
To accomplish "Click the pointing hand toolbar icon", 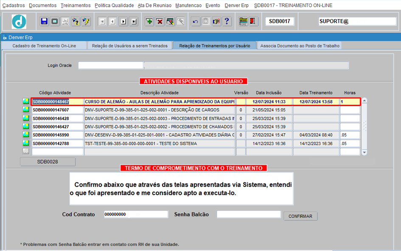I will (x=216, y=22).
